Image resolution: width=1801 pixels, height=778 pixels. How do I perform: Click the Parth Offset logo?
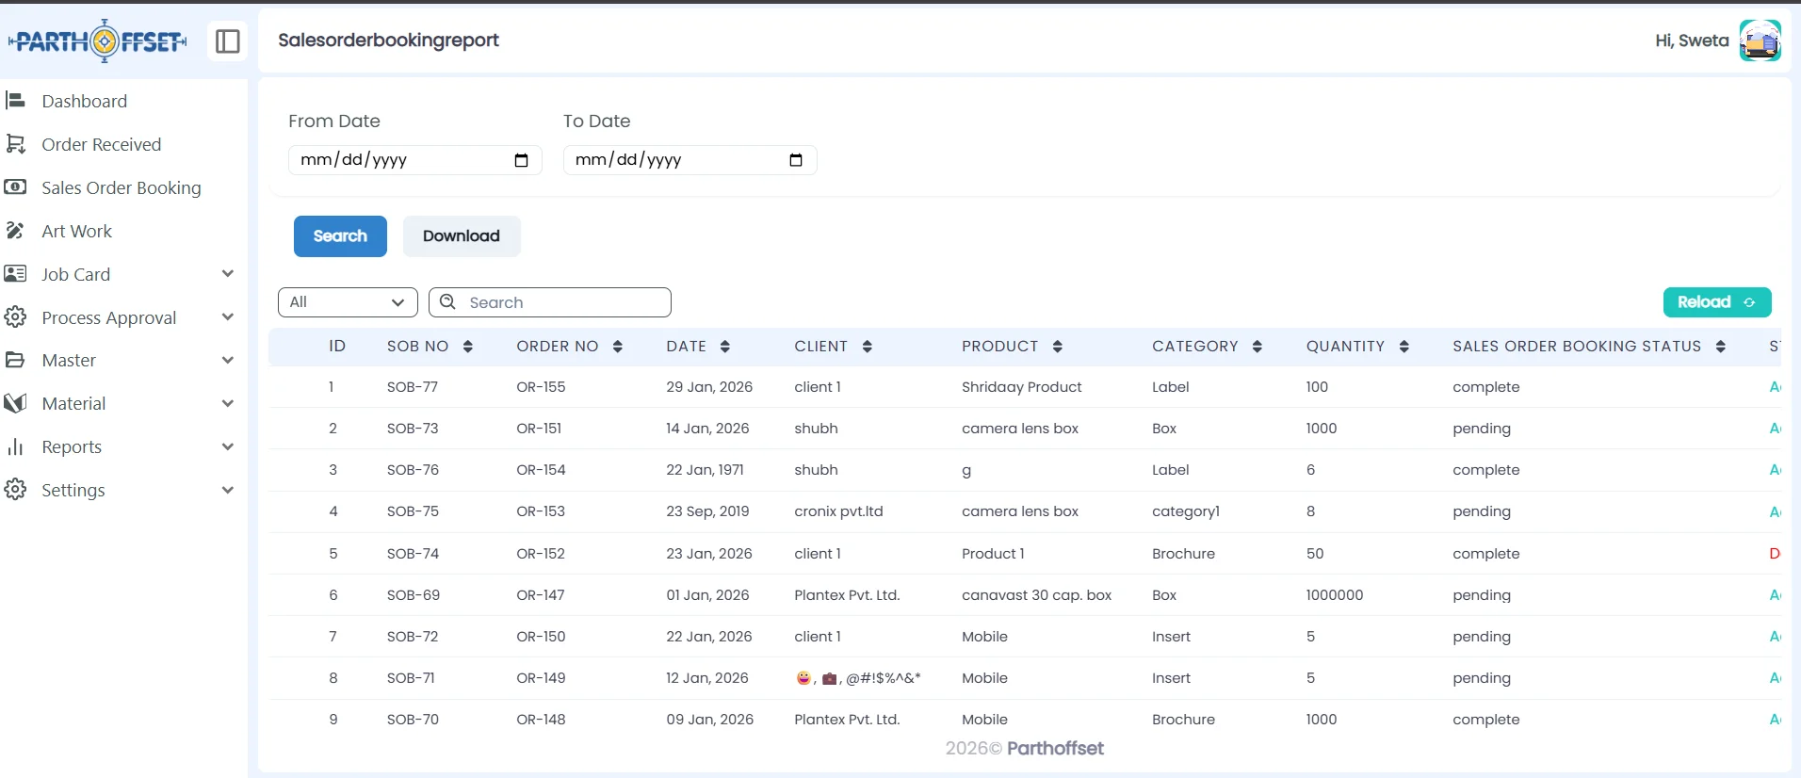point(99,41)
